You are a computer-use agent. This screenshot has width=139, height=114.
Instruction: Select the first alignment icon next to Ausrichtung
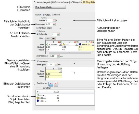51,84
